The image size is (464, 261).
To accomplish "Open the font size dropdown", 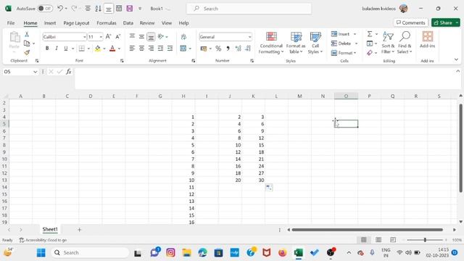I will [x=101, y=37].
